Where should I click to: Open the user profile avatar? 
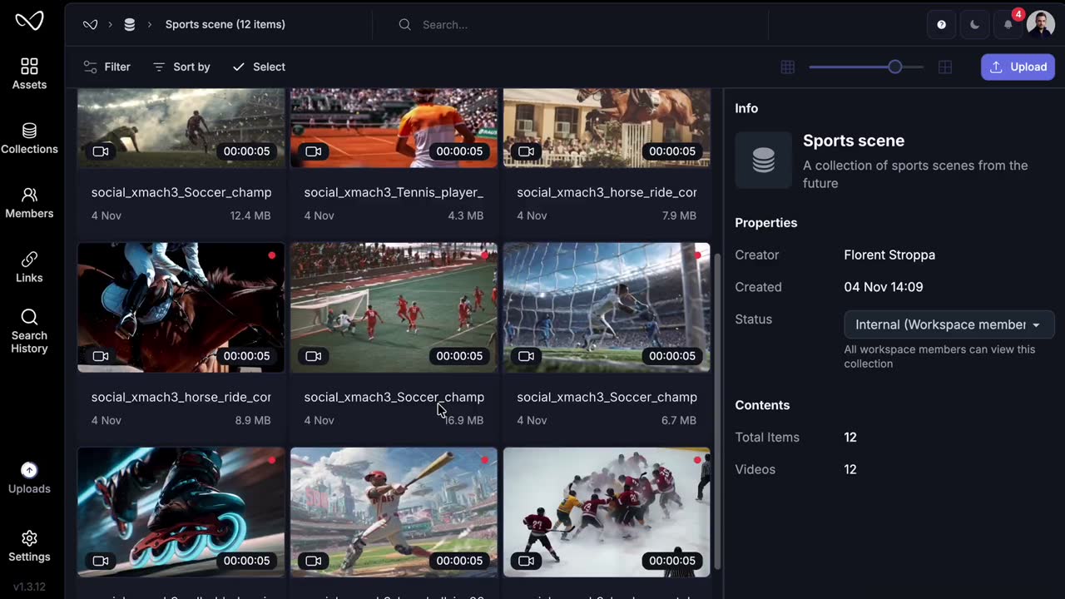[x=1041, y=25]
